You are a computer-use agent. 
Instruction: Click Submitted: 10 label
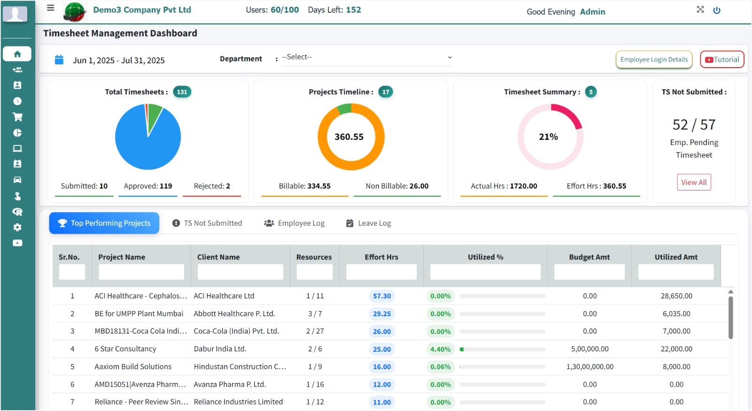coord(84,186)
